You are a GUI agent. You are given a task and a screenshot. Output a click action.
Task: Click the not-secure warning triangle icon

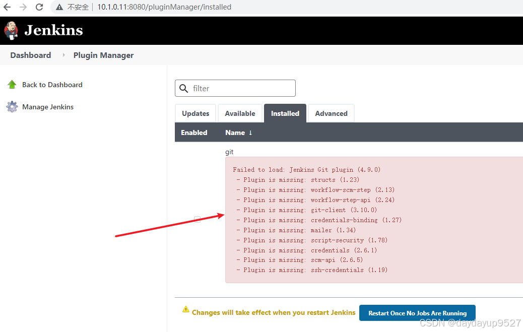59,7
